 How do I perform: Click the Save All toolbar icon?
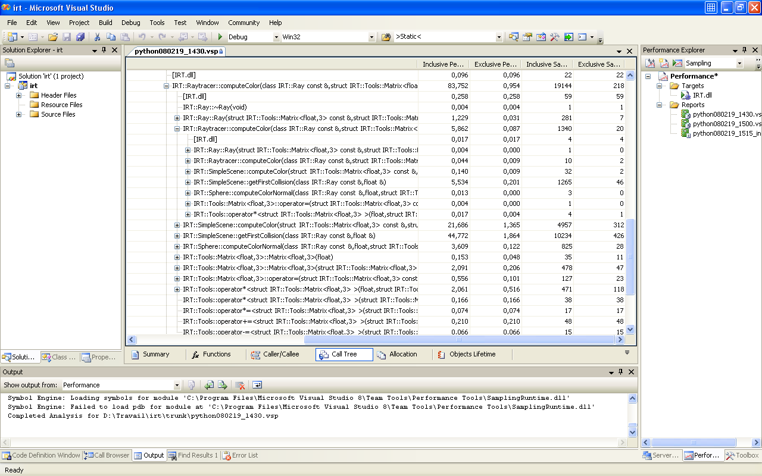pyautogui.click(x=80, y=37)
